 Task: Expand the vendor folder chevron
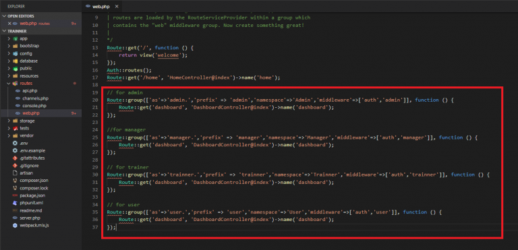tap(9, 135)
